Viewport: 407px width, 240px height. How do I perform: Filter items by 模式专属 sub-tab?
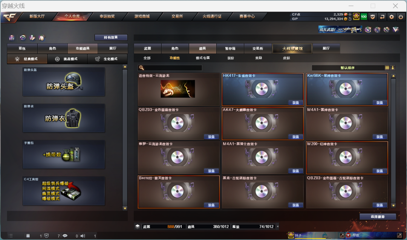(203, 58)
